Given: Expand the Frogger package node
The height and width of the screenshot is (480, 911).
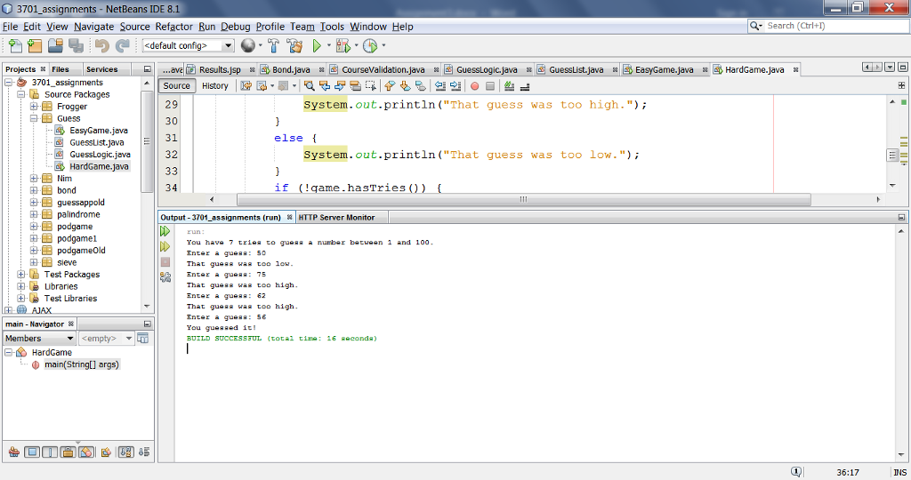Looking at the screenshot, I should 34,106.
